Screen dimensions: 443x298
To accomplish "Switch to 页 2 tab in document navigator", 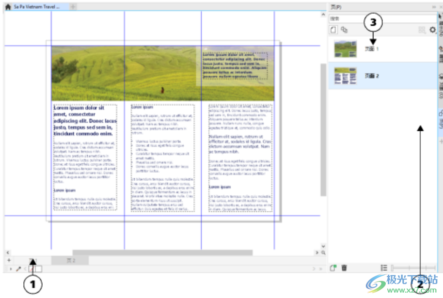I will click(x=71, y=260).
